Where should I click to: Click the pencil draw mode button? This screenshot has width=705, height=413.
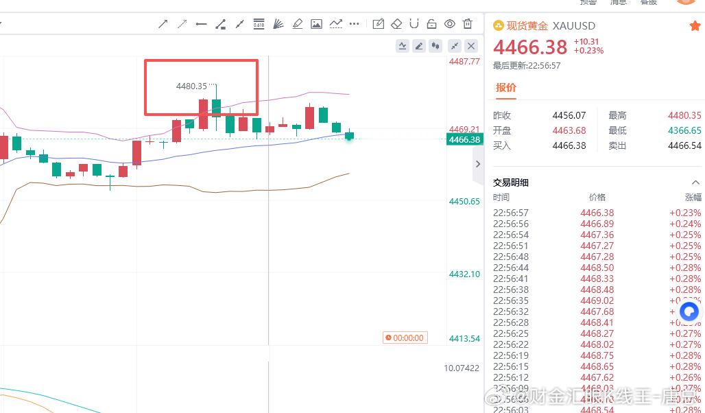click(419, 46)
